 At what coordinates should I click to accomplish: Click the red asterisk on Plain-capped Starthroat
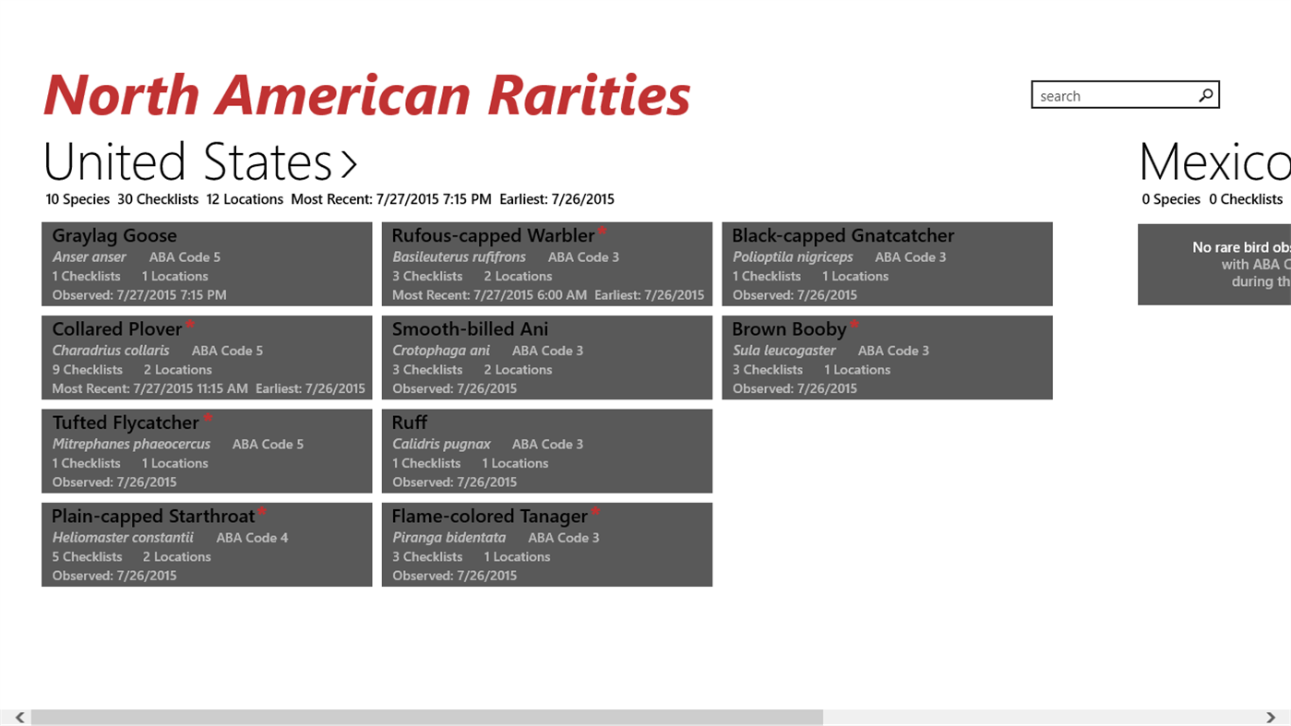coord(261,510)
